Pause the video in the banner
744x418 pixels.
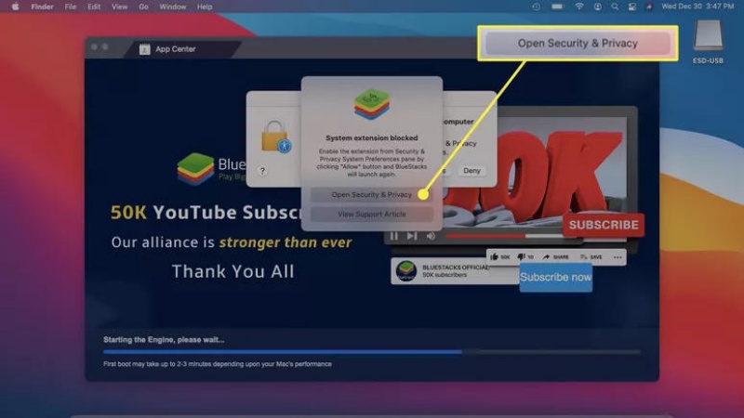pos(393,236)
